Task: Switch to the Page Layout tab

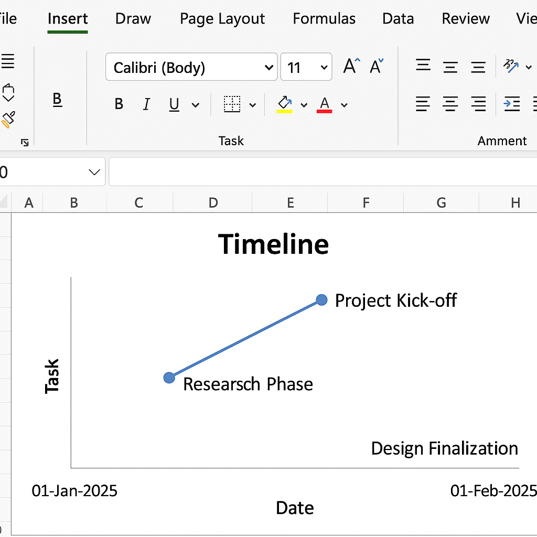Action: coord(222,19)
